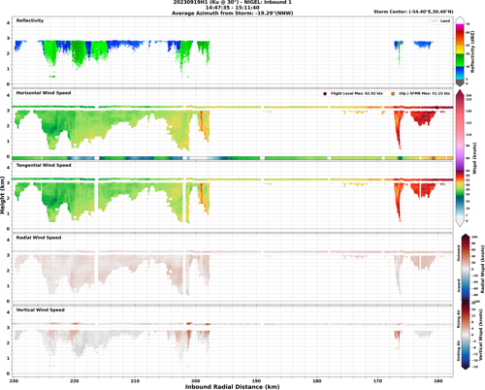Screen dimensions: 485x390
Task: Click the SFMR Max orange square legend marker
Action: click(x=393, y=93)
